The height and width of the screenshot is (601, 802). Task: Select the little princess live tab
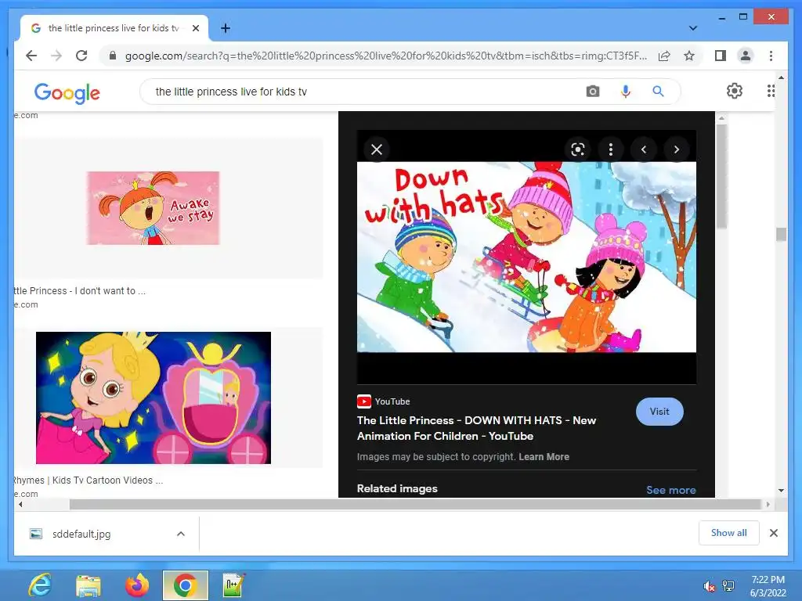pyautogui.click(x=114, y=28)
